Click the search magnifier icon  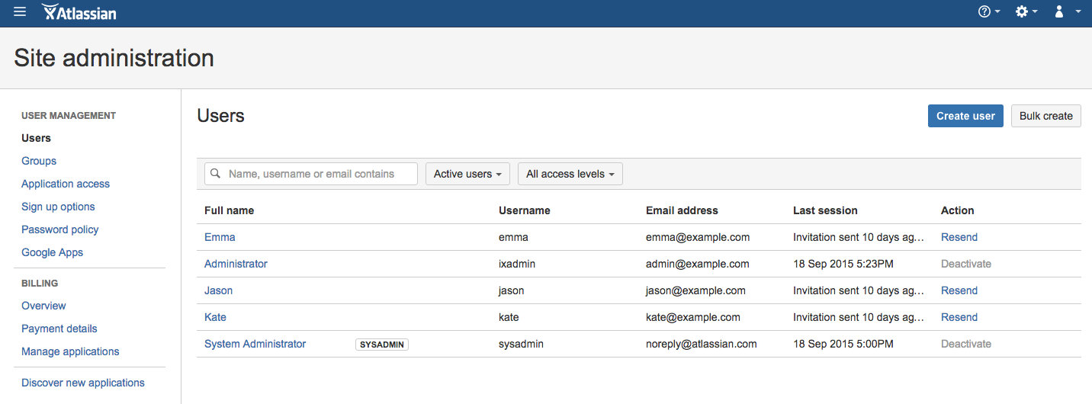pos(216,174)
